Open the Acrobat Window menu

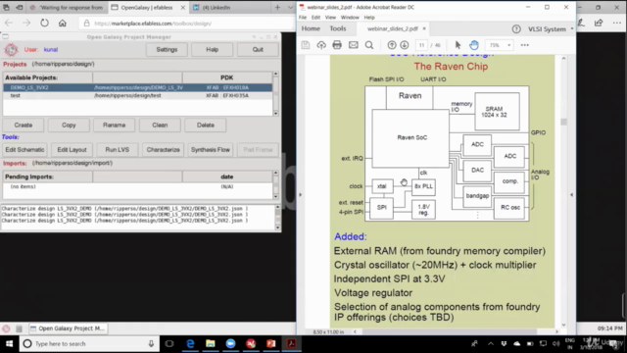coord(350,18)
